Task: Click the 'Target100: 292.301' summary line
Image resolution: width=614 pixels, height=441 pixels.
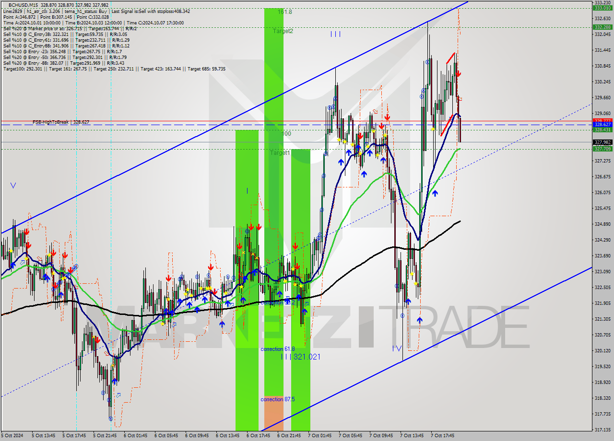Action: (x=114, y=69)
